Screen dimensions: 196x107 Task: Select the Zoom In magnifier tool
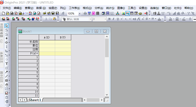tap(6, 30)
